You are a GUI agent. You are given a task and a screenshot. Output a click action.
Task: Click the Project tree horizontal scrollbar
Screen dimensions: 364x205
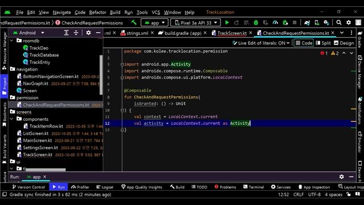coord(45,170)
